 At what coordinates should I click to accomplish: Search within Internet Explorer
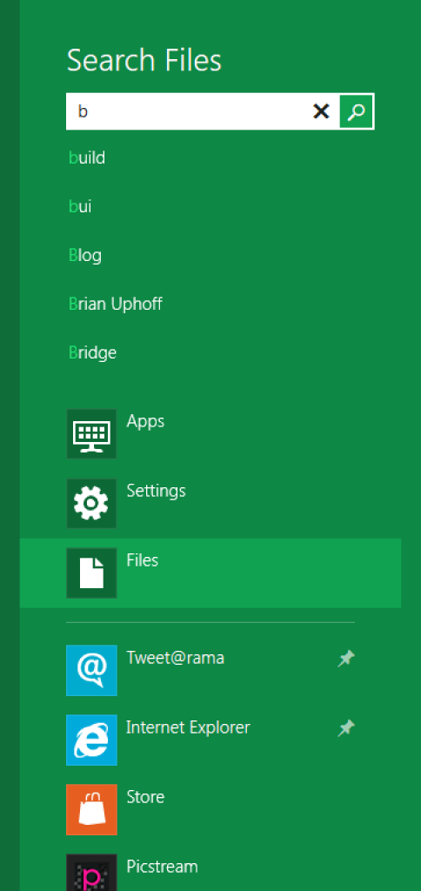point(188,728)
